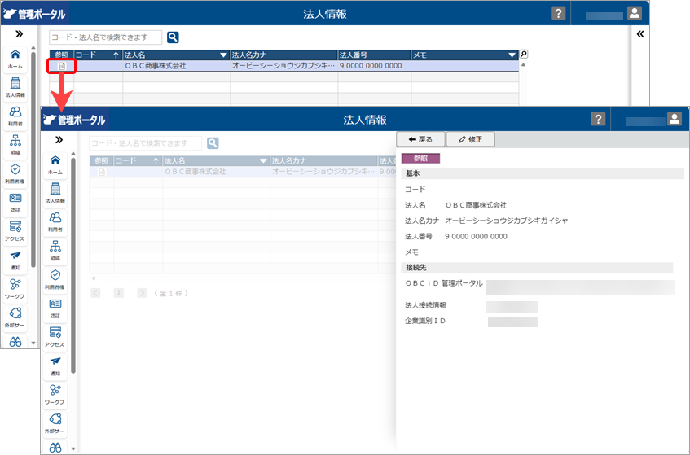Viewport: 690px width, 455px height.
Task: Click back window sidebar scrollbar
Action: tap(33, 160)
